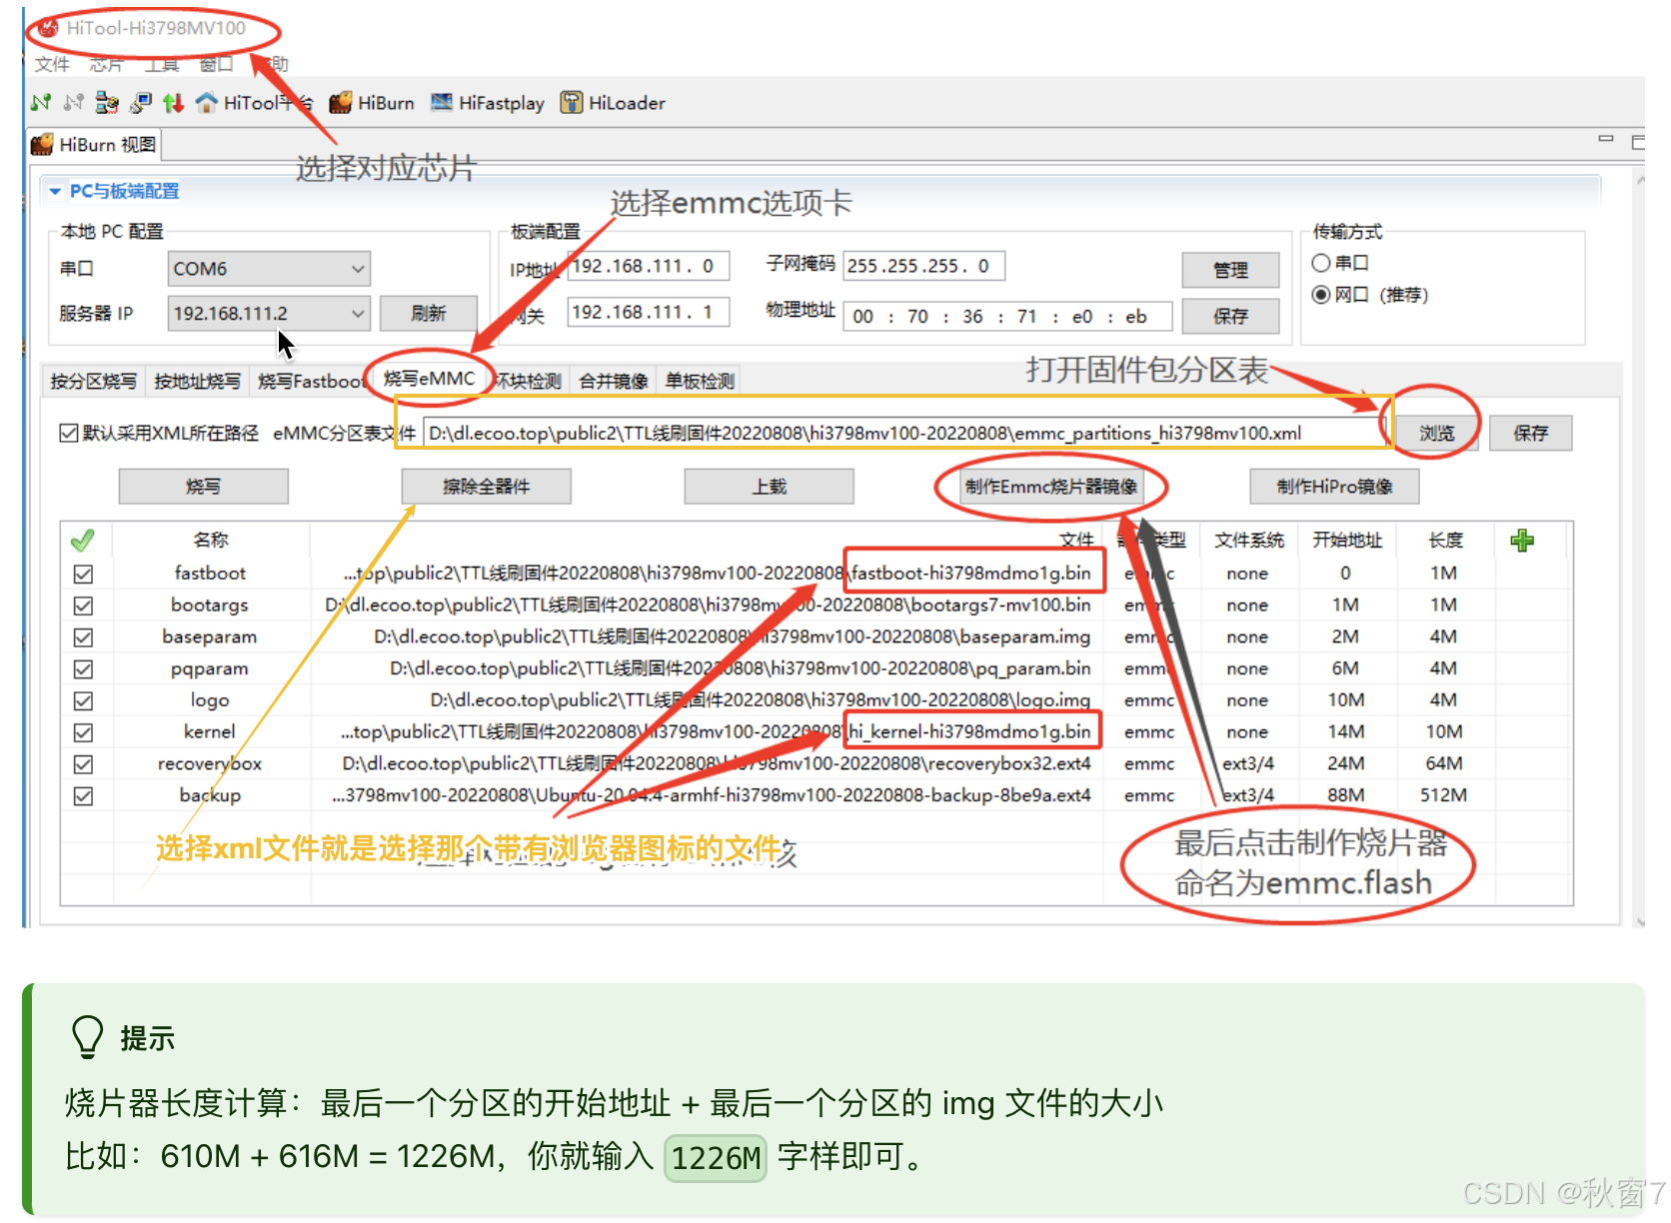Toggle the pqparam partition checkbox
The width and height of the screenshot is (1671, 1223).
pos(83,669)
